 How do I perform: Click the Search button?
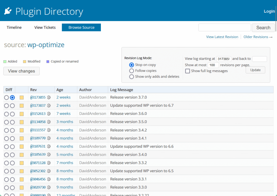pyautogui.click(x=263, y=28)
